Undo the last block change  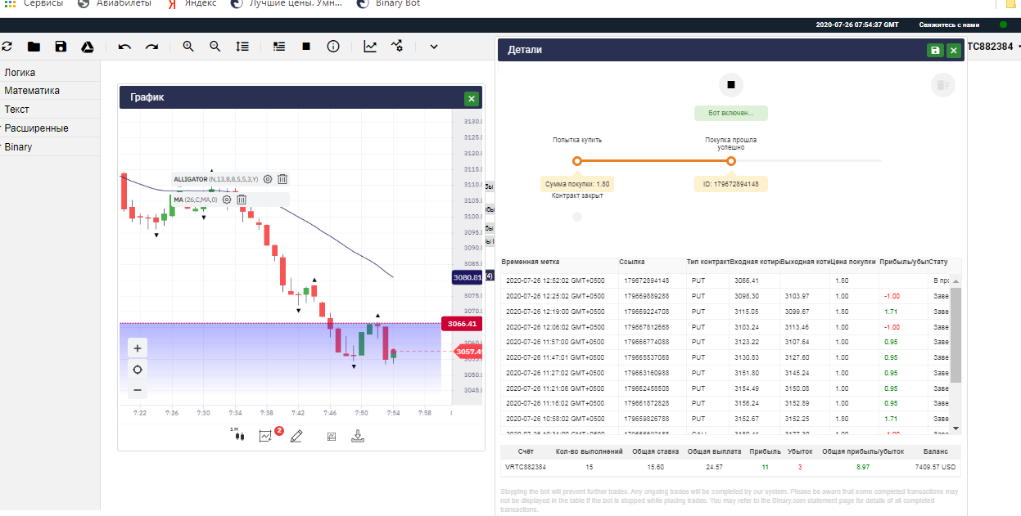(124, 47)
